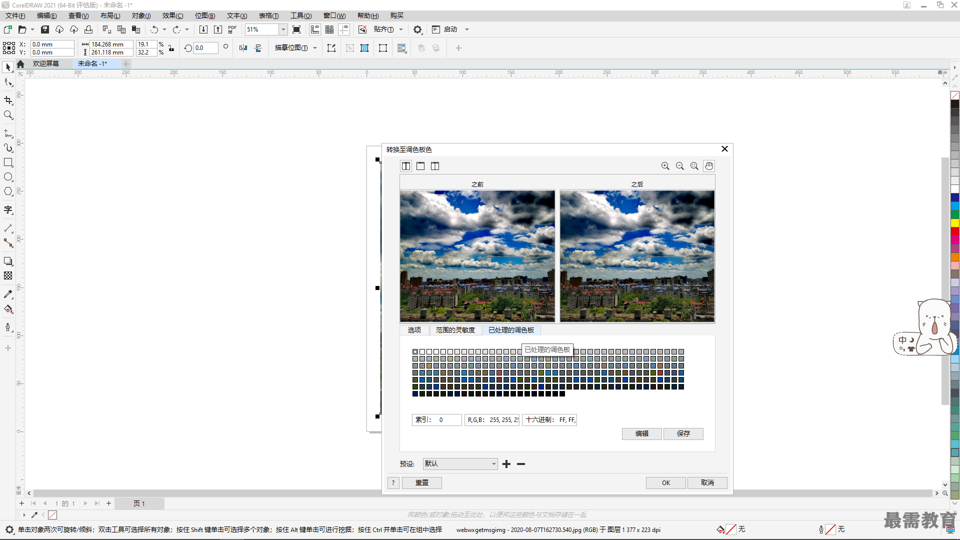
Task: Select the hand pan tool in dialog
Action: pyautogui.click(x=709, y=166)
